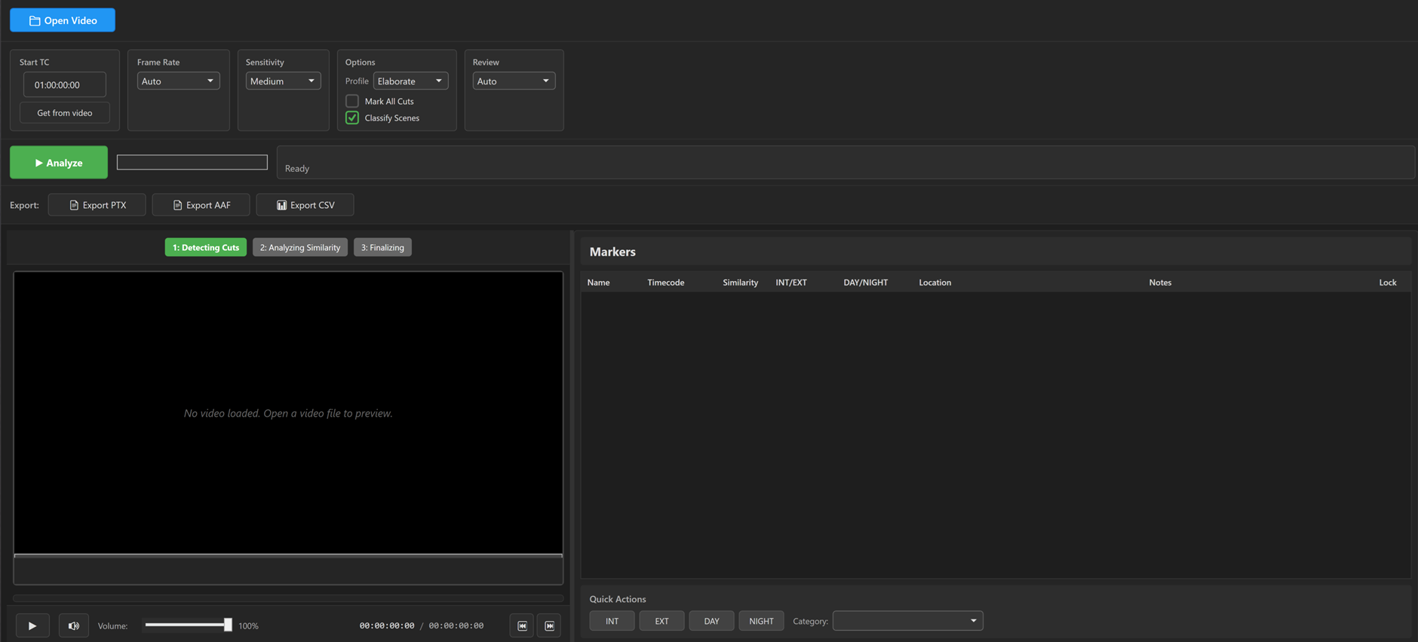
Task: Click the Open Video button
Action: pyautogui.click(x=63, y=20)
